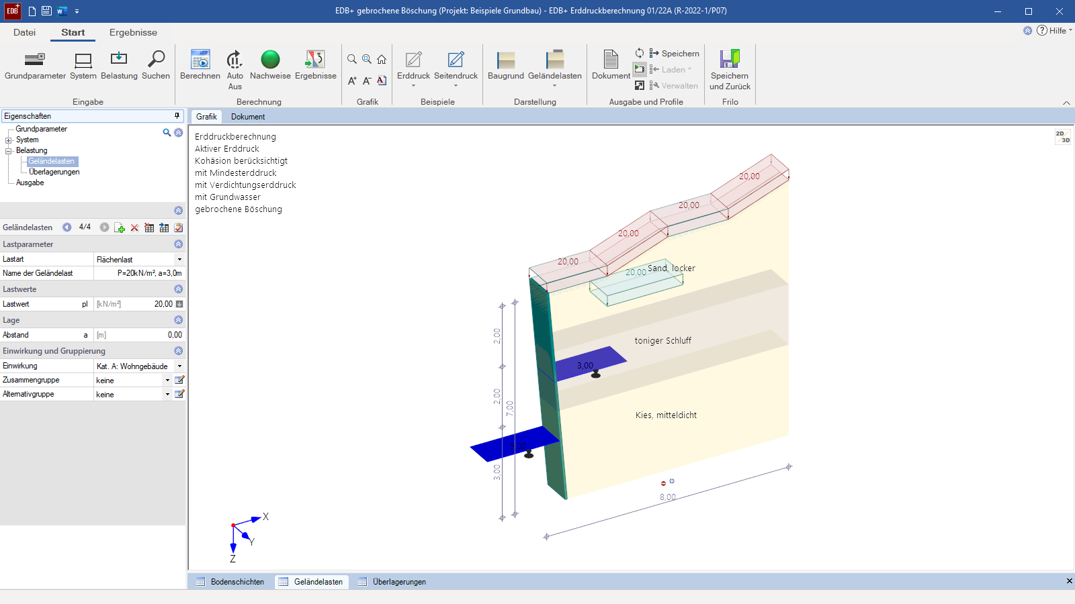Toggle the 2D/3D view switch
This screenshot has height=604, width=1075.
tap(1062, 137)
